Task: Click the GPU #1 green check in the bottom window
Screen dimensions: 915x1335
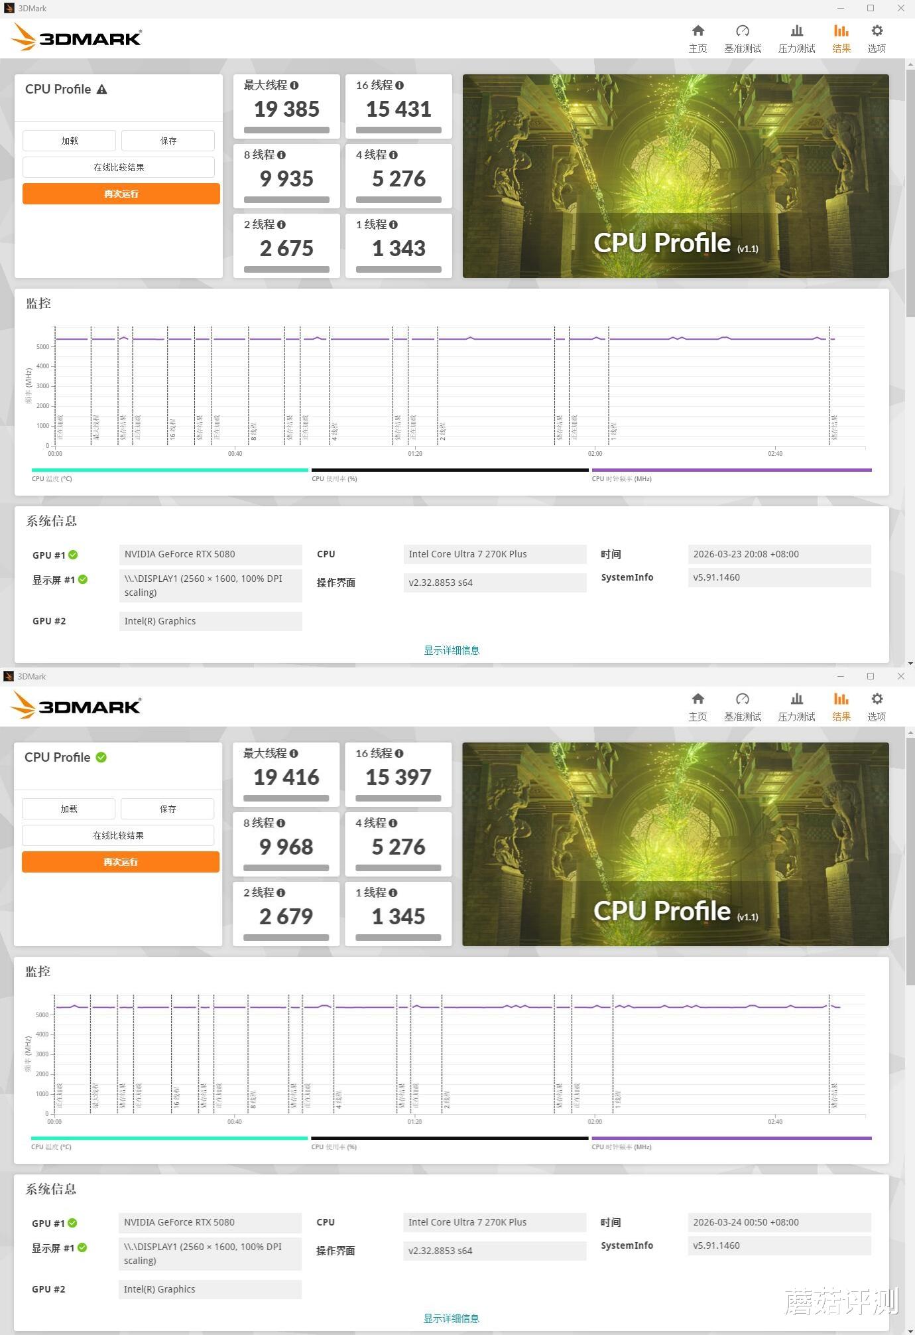Action: click(72, 1223)
